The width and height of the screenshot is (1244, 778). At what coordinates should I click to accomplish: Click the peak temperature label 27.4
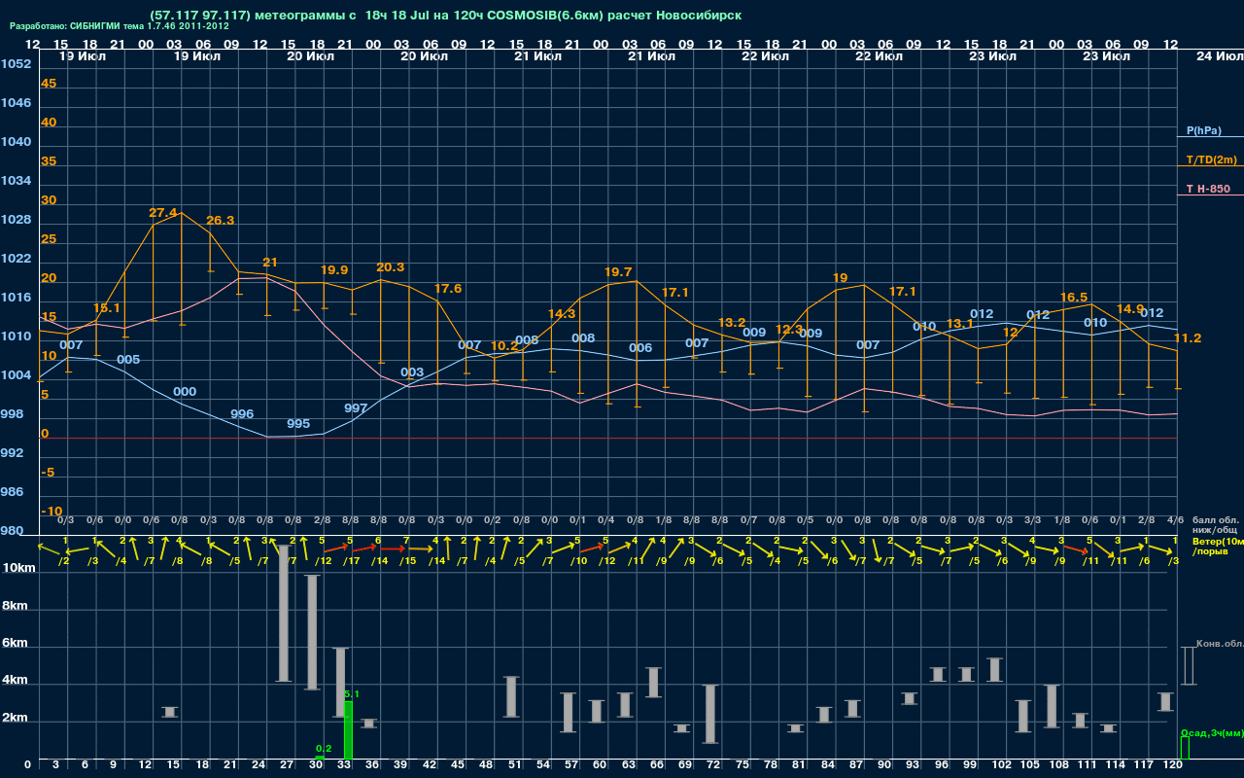tap(163, 213)
